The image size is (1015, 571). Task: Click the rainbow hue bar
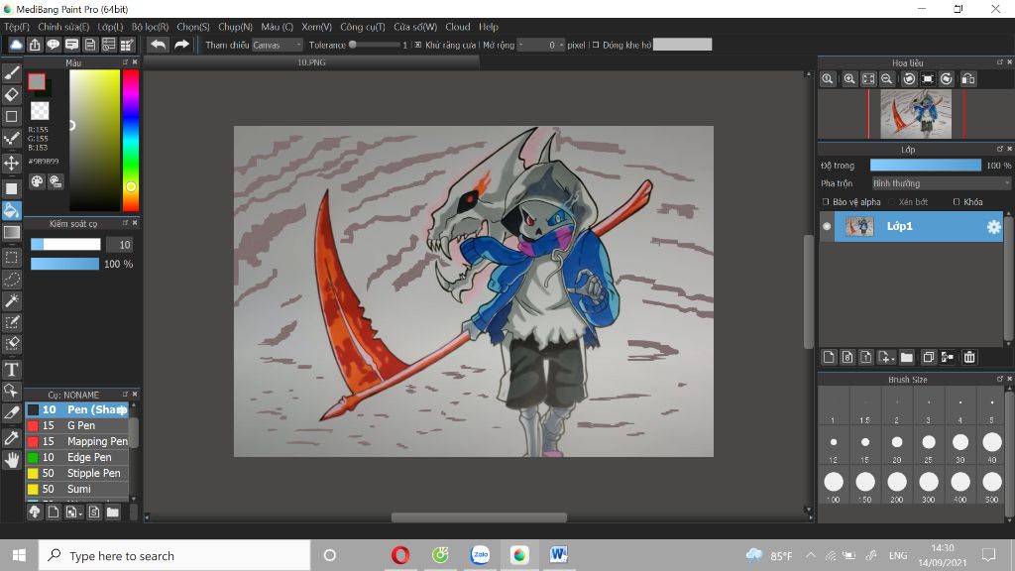[x=131, y=141]
